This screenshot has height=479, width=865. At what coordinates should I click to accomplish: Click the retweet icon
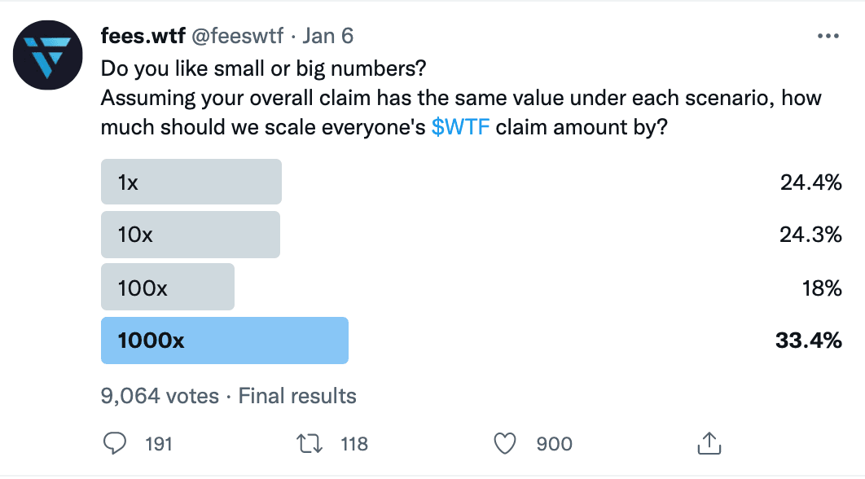[308, 444]
